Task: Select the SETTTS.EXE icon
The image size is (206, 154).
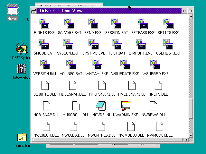Action: click(x=169, y=24)
